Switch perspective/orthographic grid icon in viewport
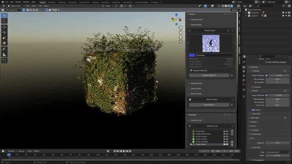This screenshot has height=164, width=292. tap(181, 41)
